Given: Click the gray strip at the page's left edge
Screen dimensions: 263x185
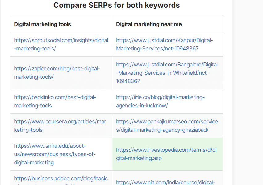Looking at the screenshot, I should point(1,92).
